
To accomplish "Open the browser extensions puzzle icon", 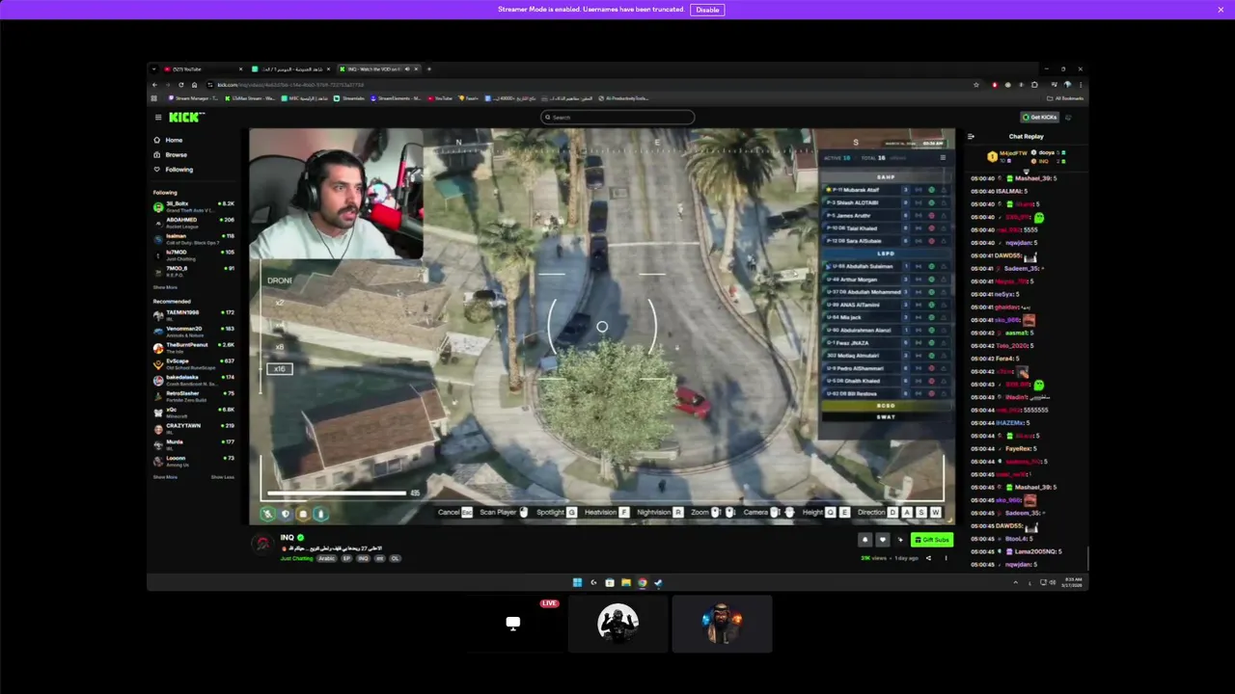I will click(x=1034, y=85).
